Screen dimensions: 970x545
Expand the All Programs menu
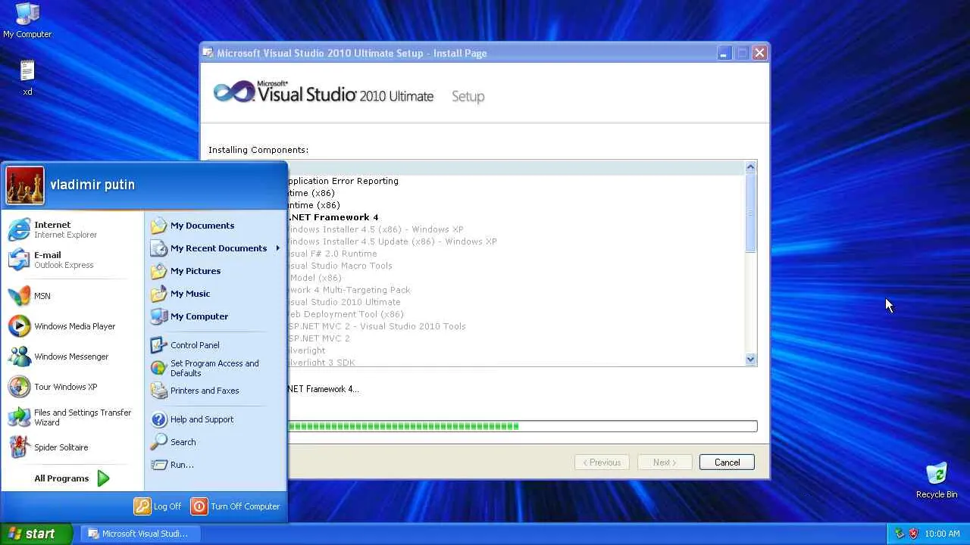(x=73, y=478)
